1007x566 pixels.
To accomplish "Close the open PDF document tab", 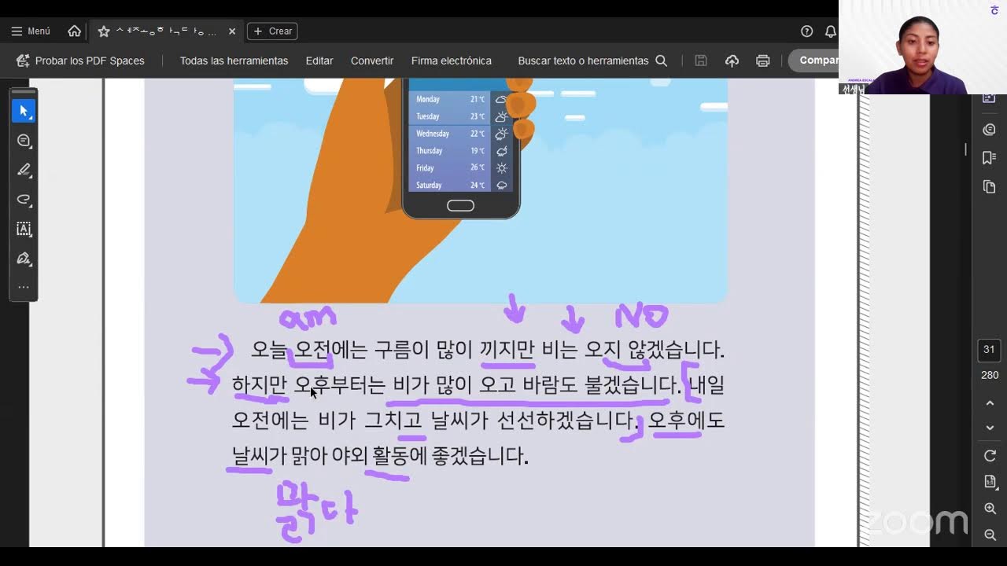I will [232, 31].
